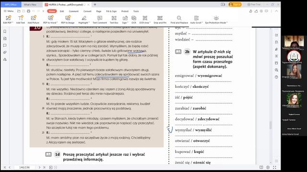The image size is (307, 172).
Task: Click the share icon in the top-right toolbar
Action: click(x=256, y=11)
